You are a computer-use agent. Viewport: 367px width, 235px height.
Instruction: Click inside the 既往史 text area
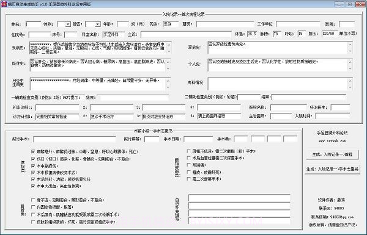[98, 65]
